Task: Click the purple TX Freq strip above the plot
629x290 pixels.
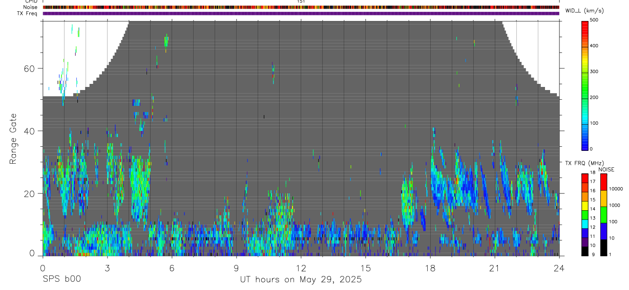Action: point(301,13)
